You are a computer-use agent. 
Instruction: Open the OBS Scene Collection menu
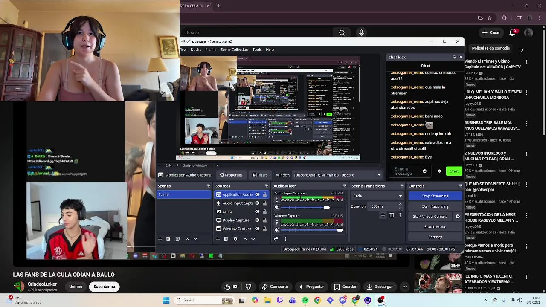click(x=234, y=49)
